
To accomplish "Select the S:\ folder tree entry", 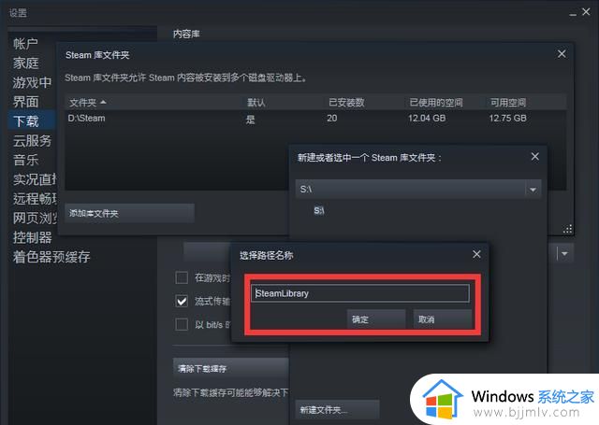I will point(319,210).
